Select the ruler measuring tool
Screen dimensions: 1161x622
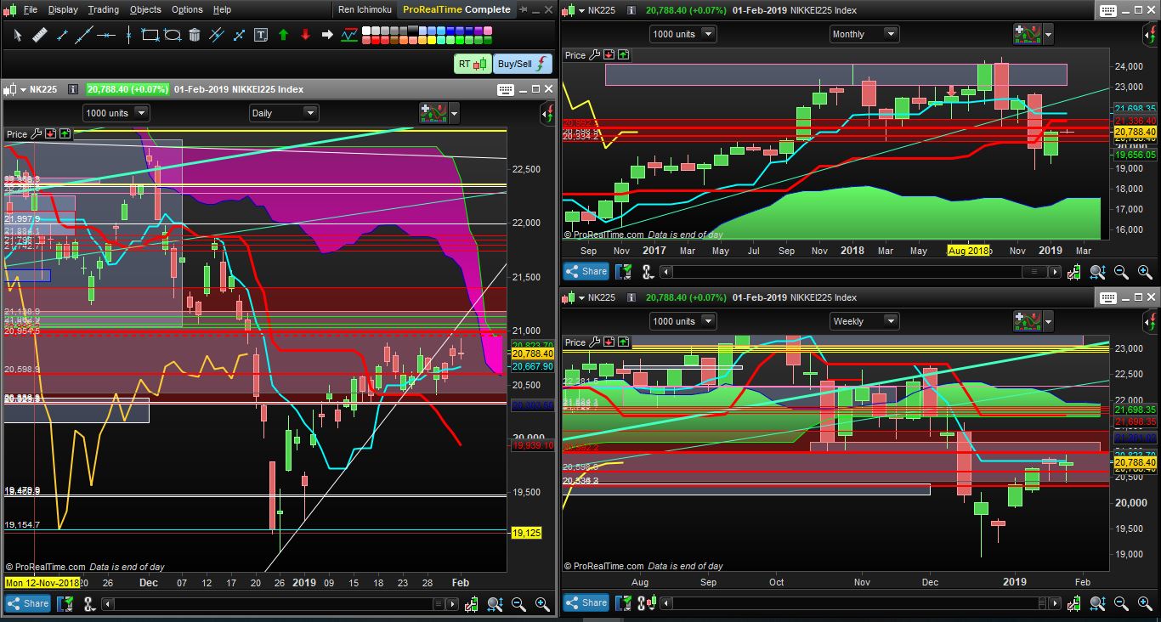coord(39,35)
